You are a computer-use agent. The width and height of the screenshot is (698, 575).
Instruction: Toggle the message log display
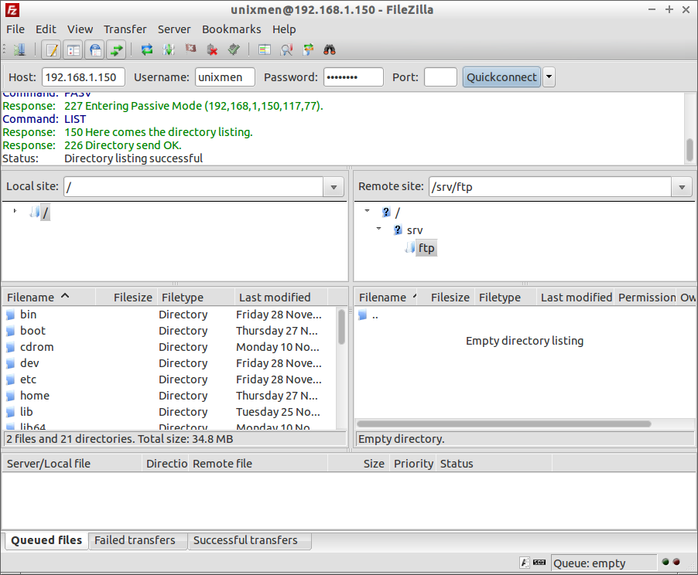coord(52,49)
